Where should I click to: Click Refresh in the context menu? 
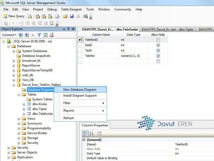(x=80, y=118)
